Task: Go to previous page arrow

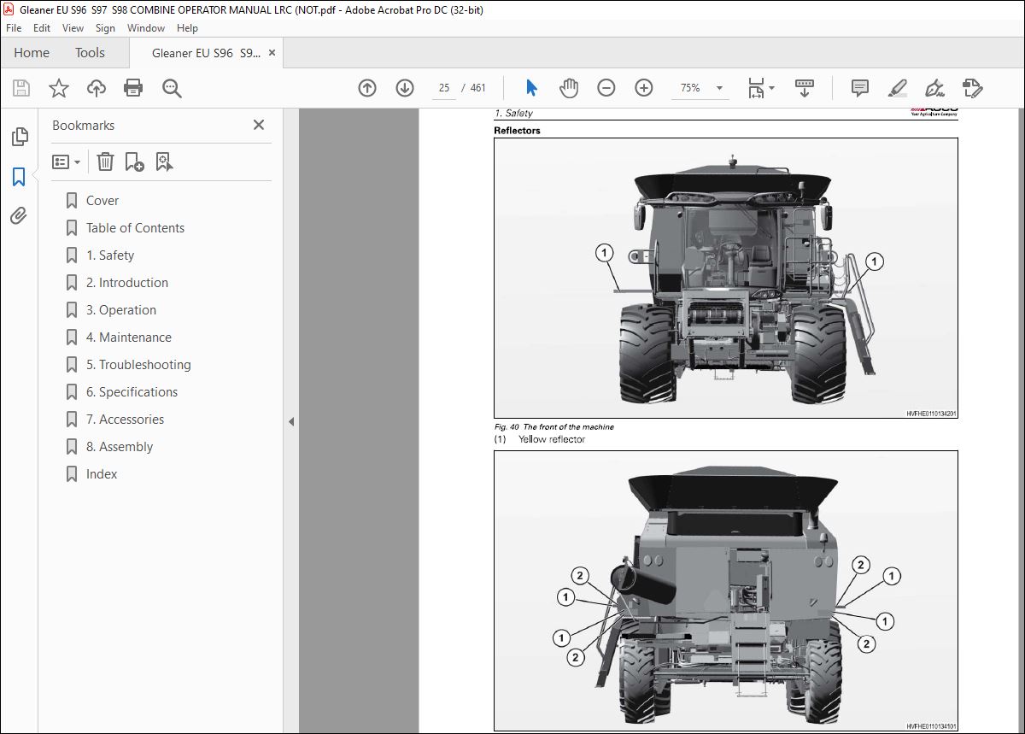Action: point(367,88)
